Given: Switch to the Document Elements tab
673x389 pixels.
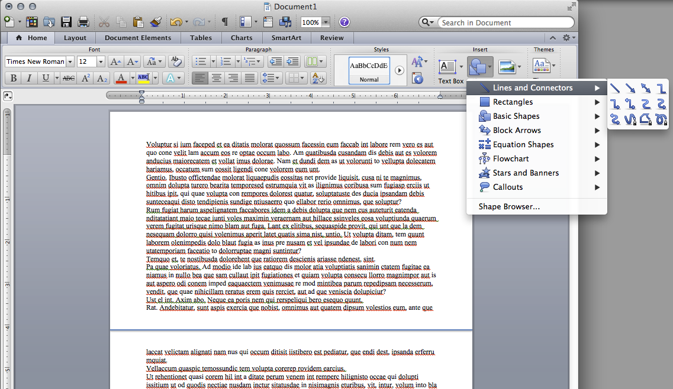Looking at the screenshot, I should coord(138,38).
